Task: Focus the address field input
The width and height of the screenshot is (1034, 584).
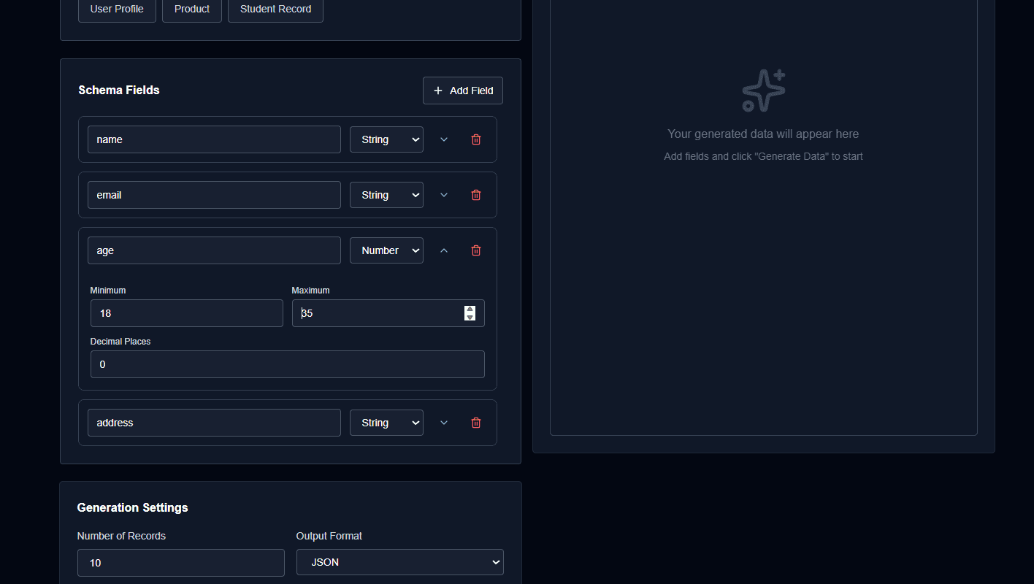Action: [214, 423]
